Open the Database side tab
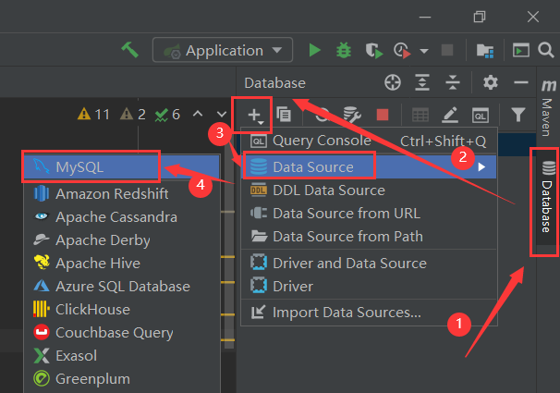 [548, 201]
